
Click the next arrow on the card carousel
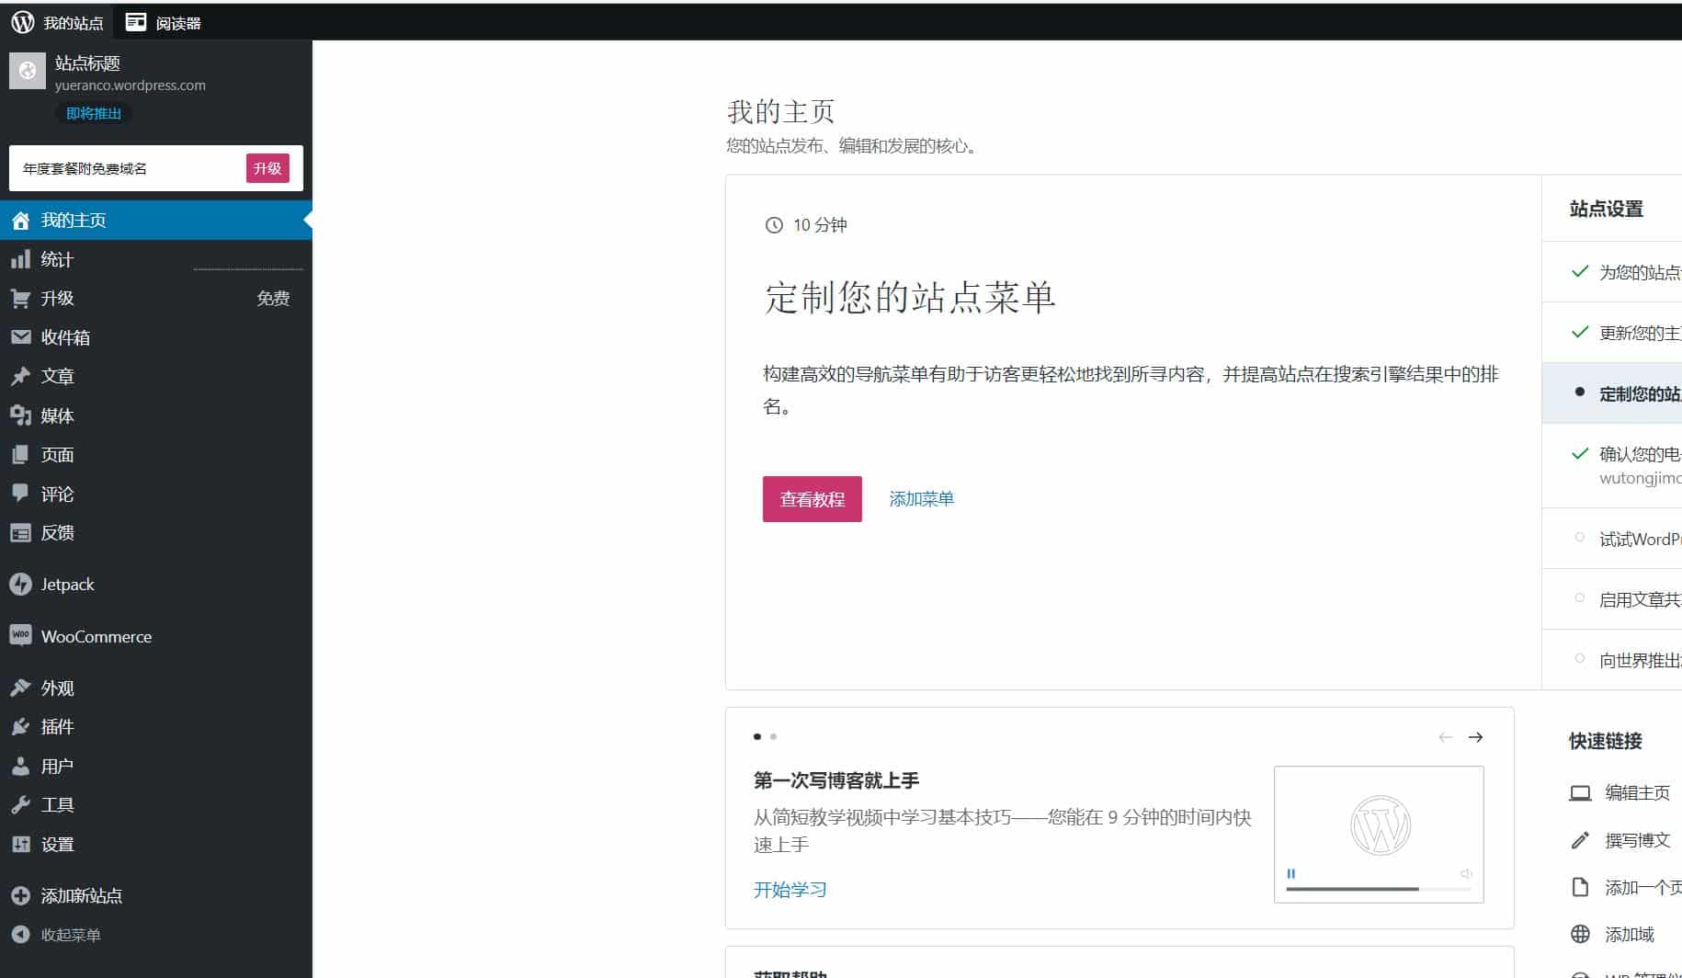(1475, 737)
